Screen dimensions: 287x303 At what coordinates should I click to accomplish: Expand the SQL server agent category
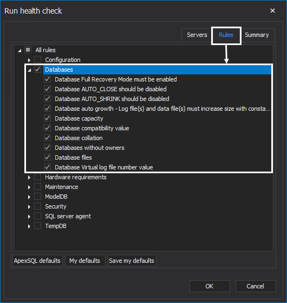click(x=29, y=217)
